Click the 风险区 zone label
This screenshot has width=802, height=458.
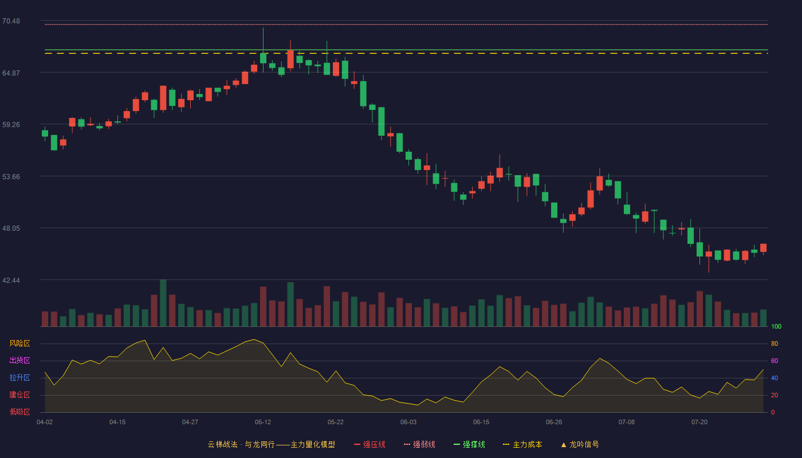click(19, 343)
